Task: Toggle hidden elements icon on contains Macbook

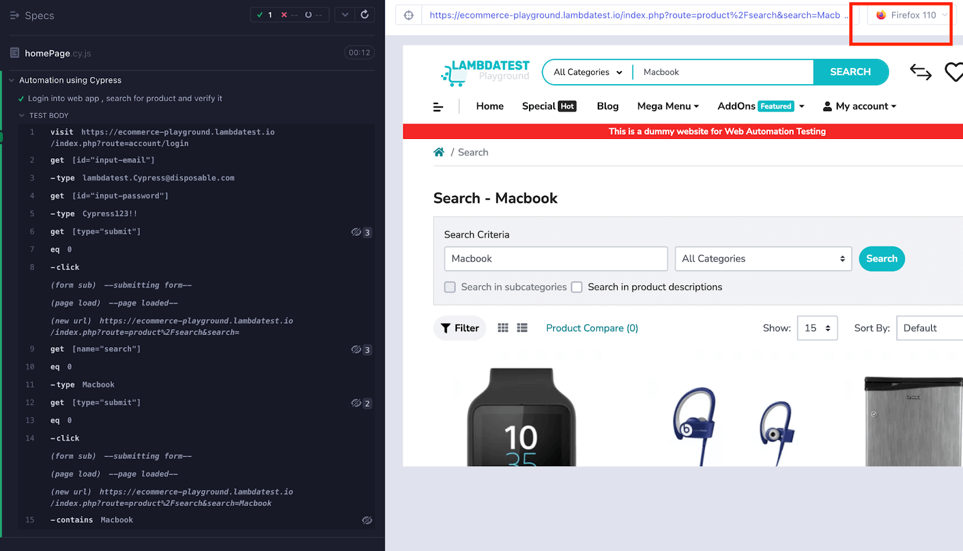Action: click(367, 520)
